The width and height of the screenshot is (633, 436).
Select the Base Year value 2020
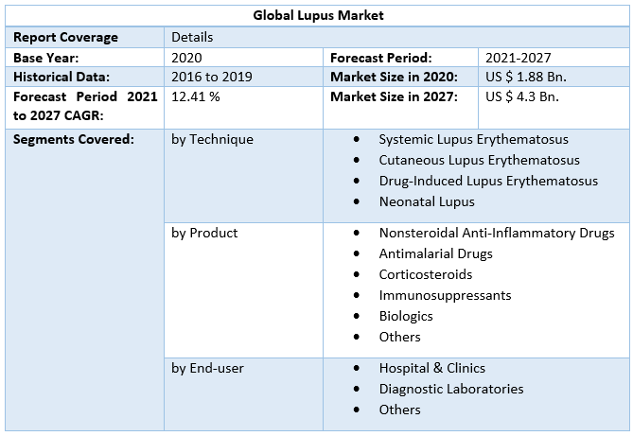point(186,58)
